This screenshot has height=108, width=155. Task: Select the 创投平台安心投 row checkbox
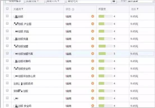tap(7, 76)
